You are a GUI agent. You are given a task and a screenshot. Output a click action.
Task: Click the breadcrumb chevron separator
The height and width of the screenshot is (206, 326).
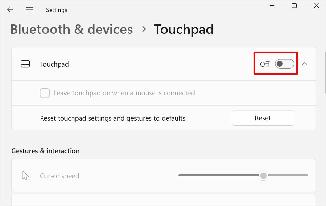(x=144, y=29)
